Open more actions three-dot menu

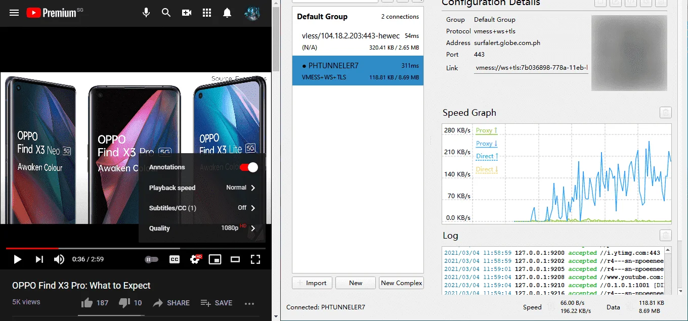click(249, 303)
